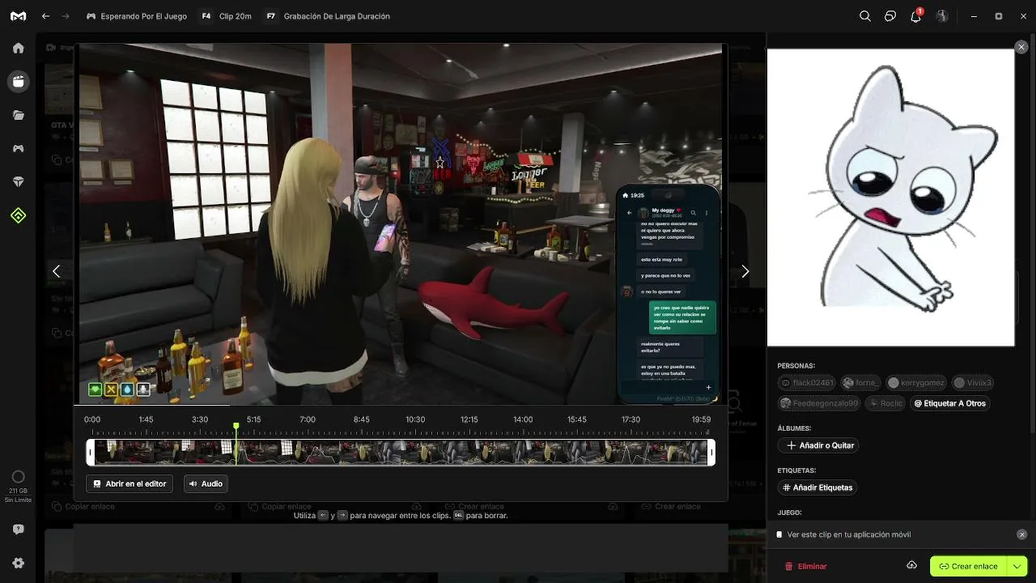Select the Viviix3 person tag
1036x583 pixels.
point(972,382)
